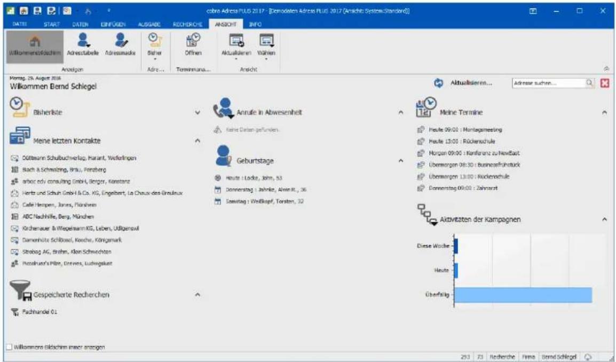Click the icon beside Heute 09:00 Montagsmeeting
The width and height of the screenshot is (616, 362).
[421, 129]
